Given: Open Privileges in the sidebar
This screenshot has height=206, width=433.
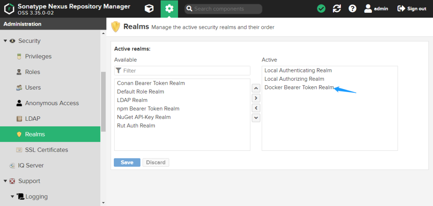Looking at the screenshot, I should point(38,56).
